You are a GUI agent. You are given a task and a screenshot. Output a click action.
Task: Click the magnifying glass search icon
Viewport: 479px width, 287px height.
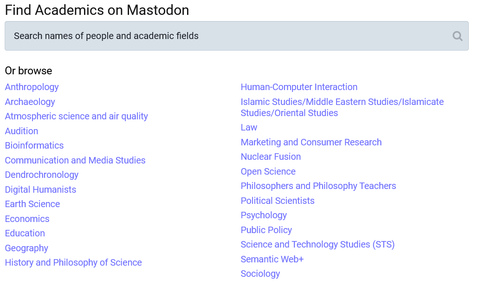click(457, 36)
